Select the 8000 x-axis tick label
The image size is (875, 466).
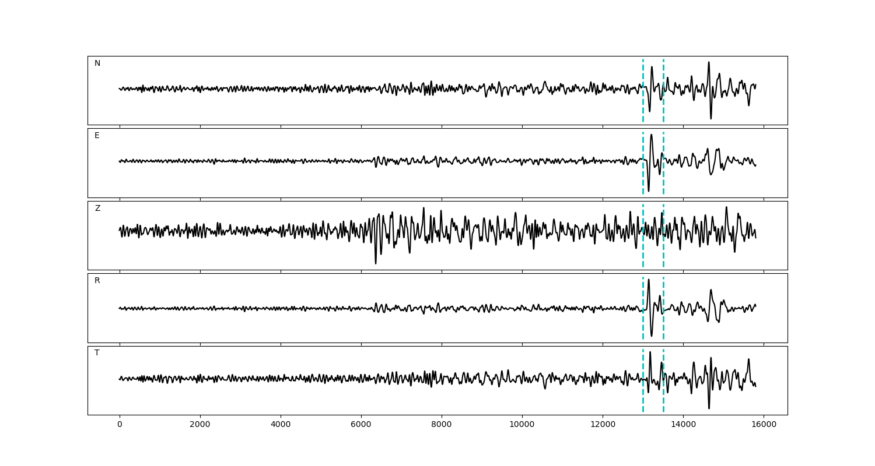tap(442, 425)
